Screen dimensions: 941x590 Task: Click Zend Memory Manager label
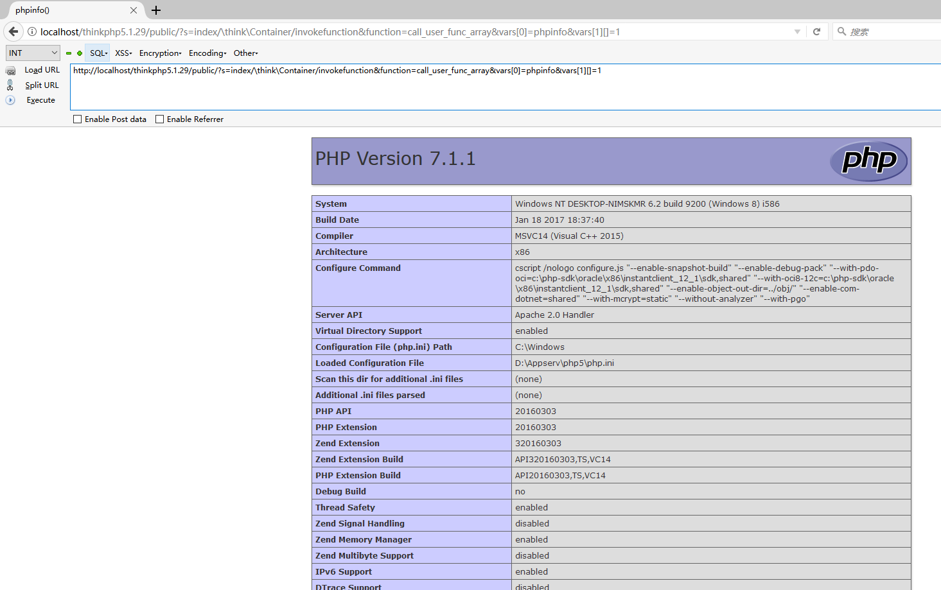click(364, 540)
